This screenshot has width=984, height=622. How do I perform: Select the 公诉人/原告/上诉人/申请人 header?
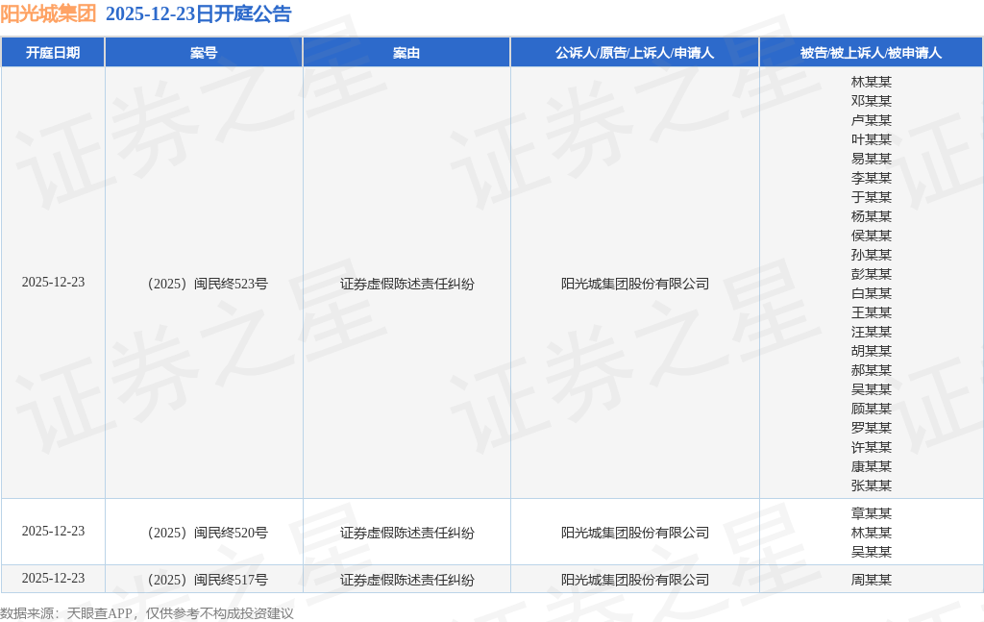tap(634, 53)
